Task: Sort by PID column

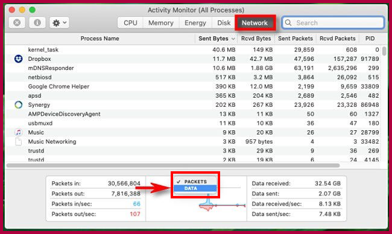Action: pyautogui.click(x=370, y=39)
